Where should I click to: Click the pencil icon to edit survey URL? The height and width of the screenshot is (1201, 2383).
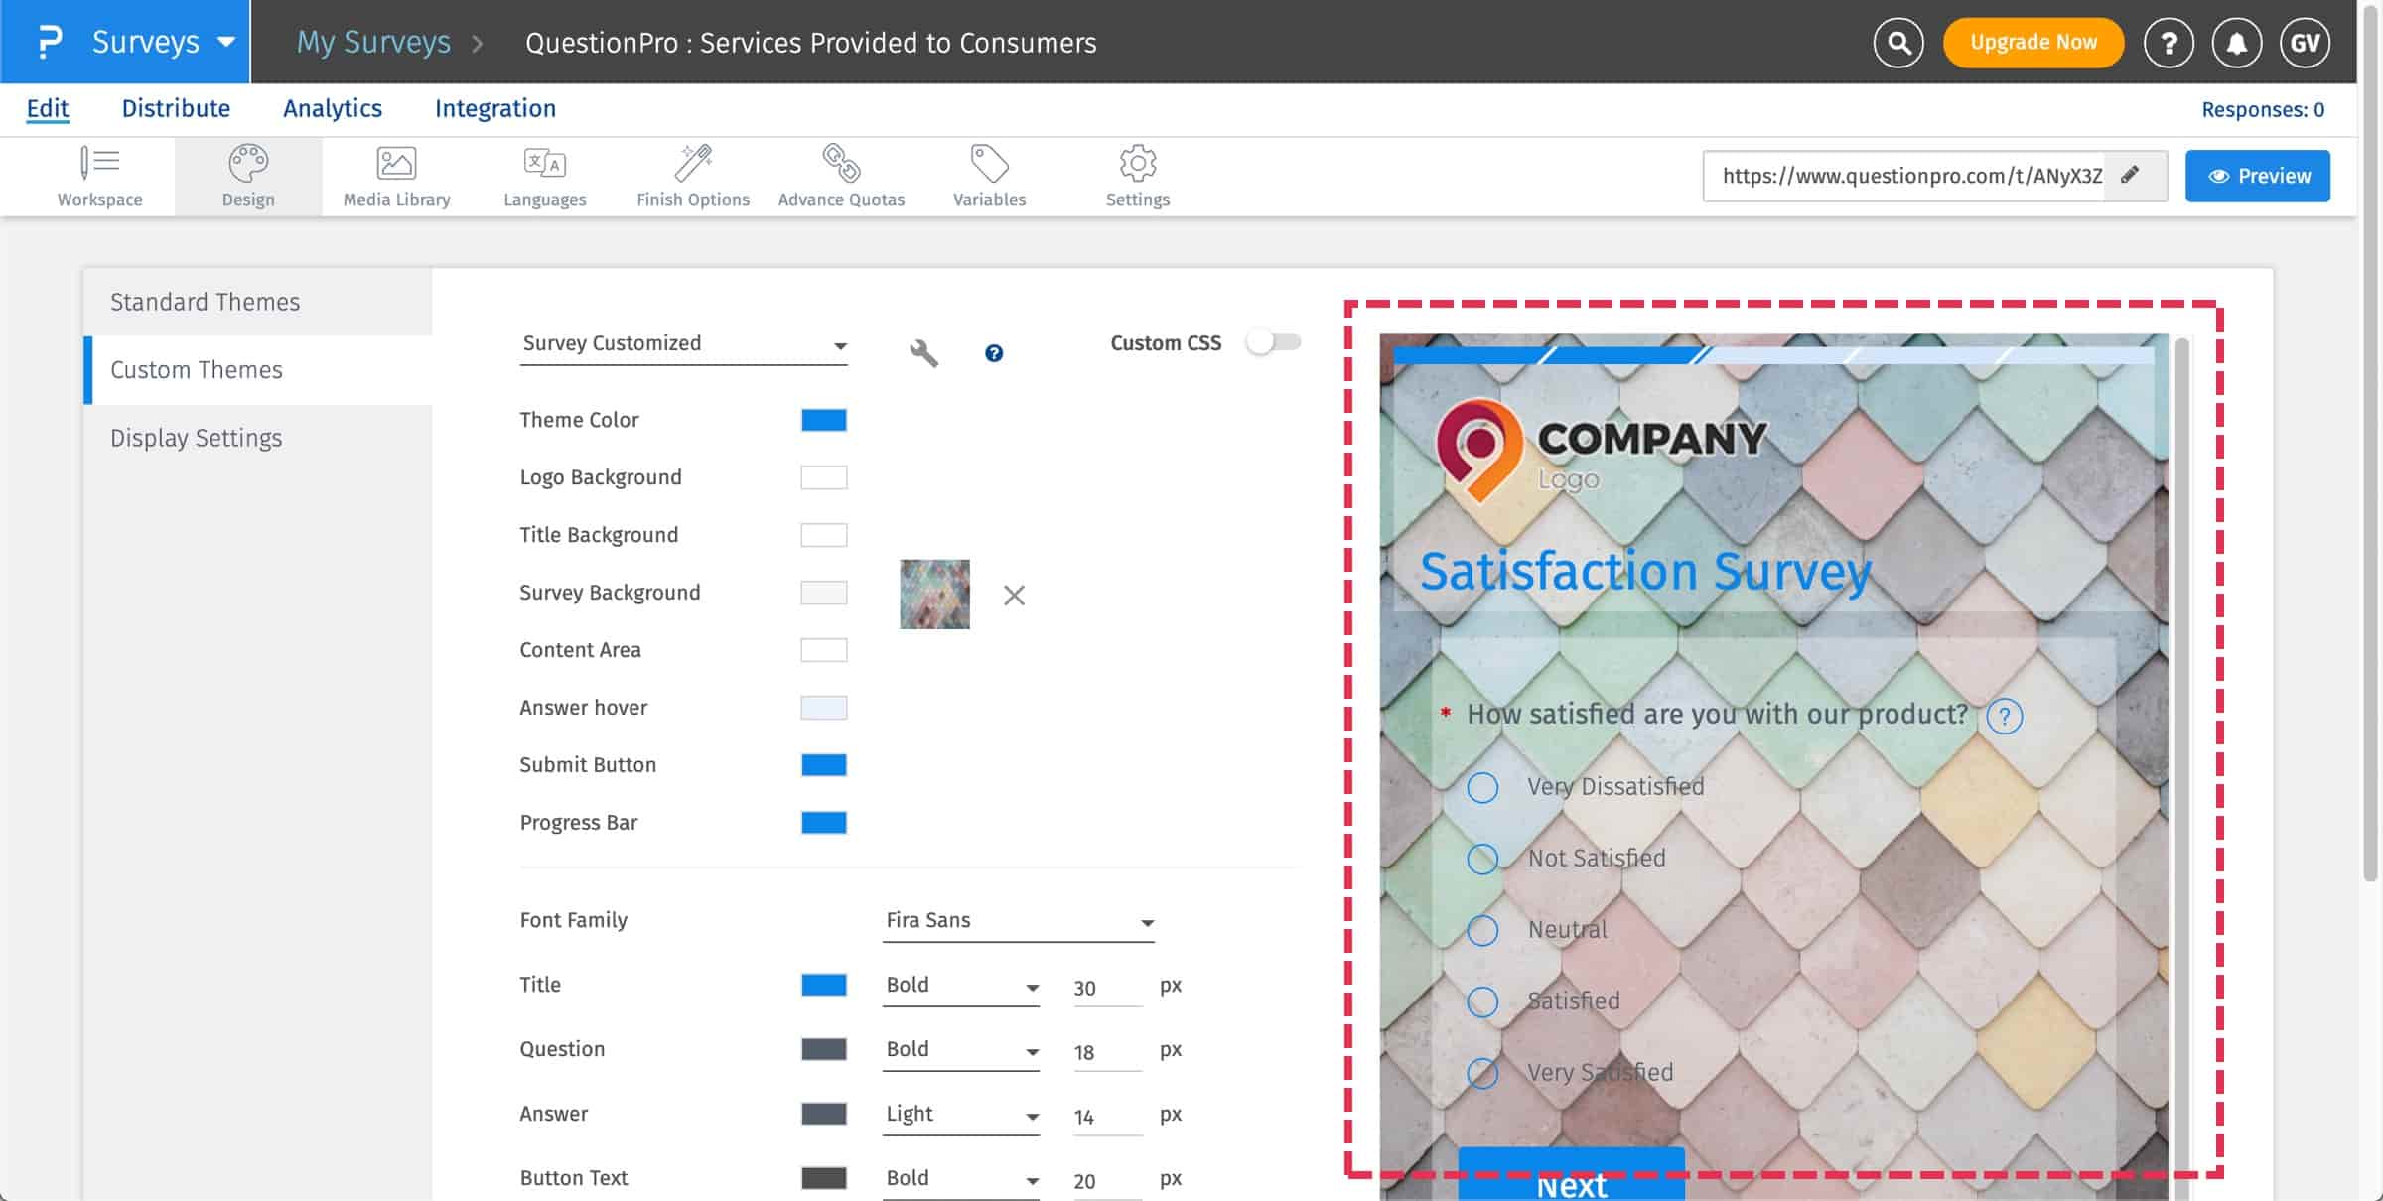pos(2130,176)
